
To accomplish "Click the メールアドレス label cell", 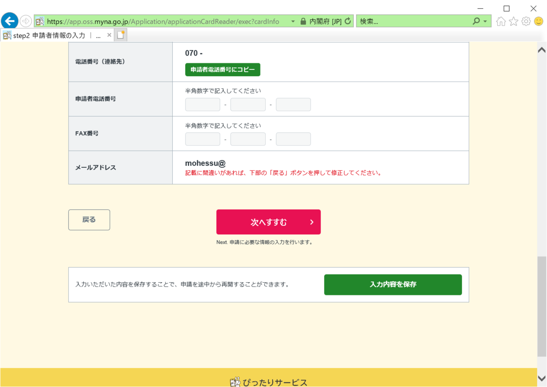I will coord(120,167).
